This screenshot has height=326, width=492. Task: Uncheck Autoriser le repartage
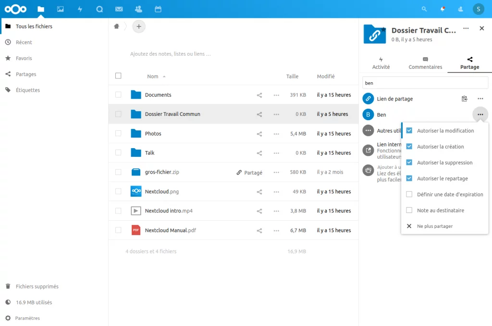(x=409, y=178)
